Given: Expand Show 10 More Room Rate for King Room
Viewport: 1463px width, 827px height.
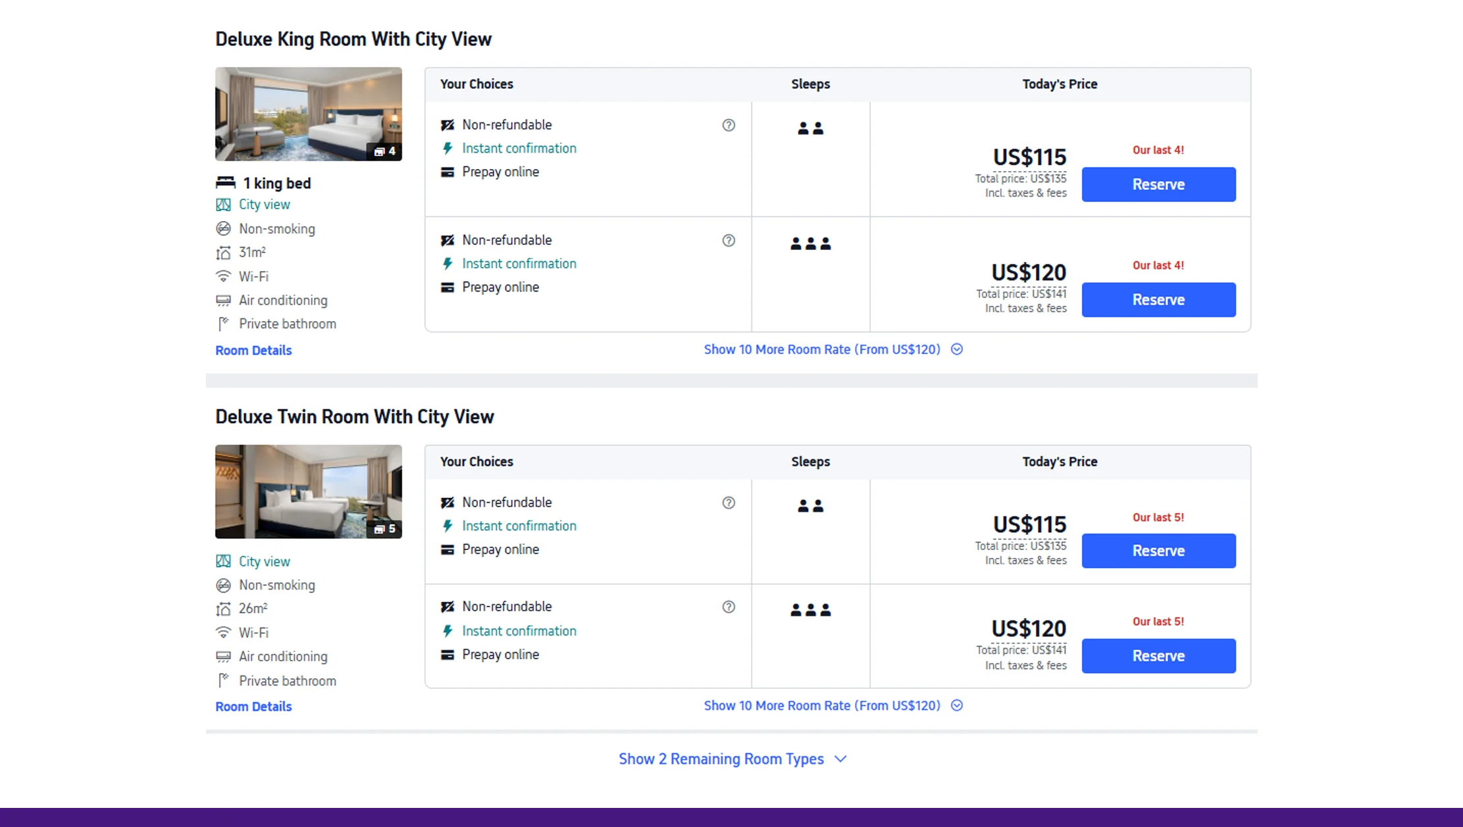Looking at the screenshot, I should (822, 349).
